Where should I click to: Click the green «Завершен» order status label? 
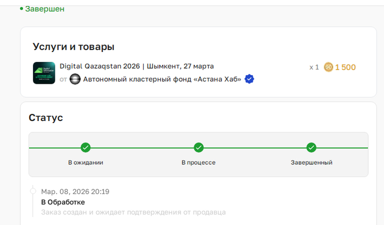[x=44, y=9]
